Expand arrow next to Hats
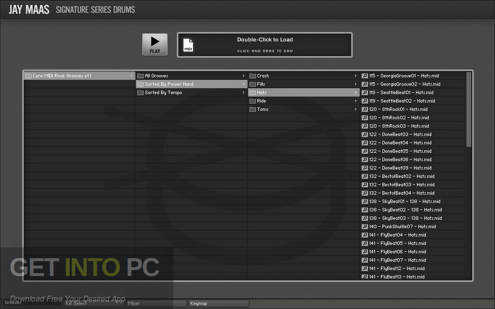 click(x=356, y=93)
